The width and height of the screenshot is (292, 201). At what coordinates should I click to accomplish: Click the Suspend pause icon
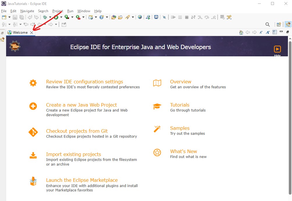click(x=180, y=17)
